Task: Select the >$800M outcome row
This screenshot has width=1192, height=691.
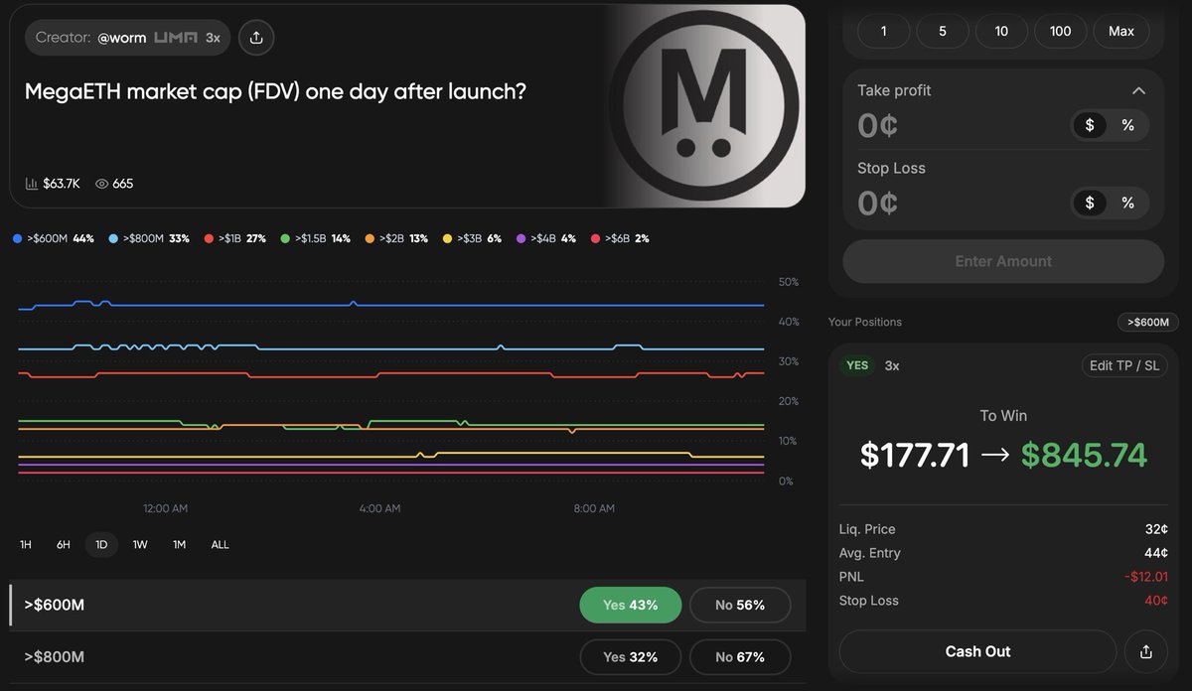Action: point(407,657)
